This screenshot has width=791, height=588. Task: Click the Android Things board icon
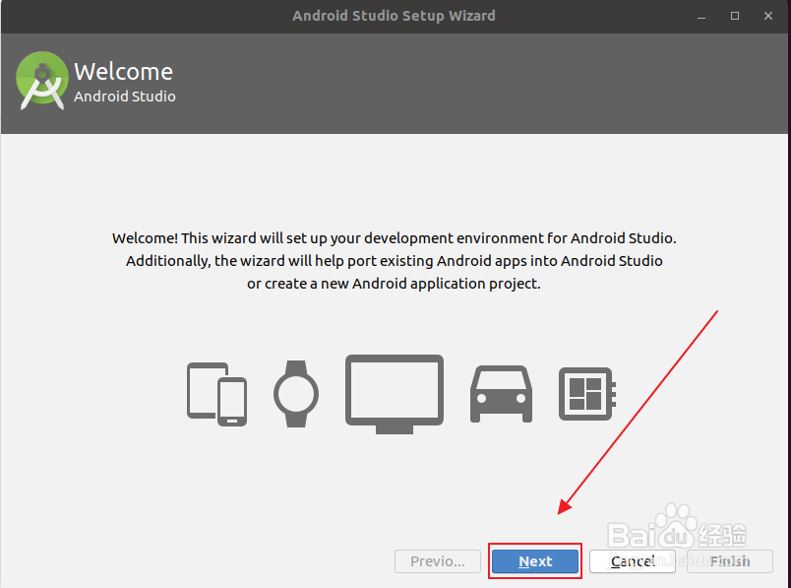tap(587, 394)
